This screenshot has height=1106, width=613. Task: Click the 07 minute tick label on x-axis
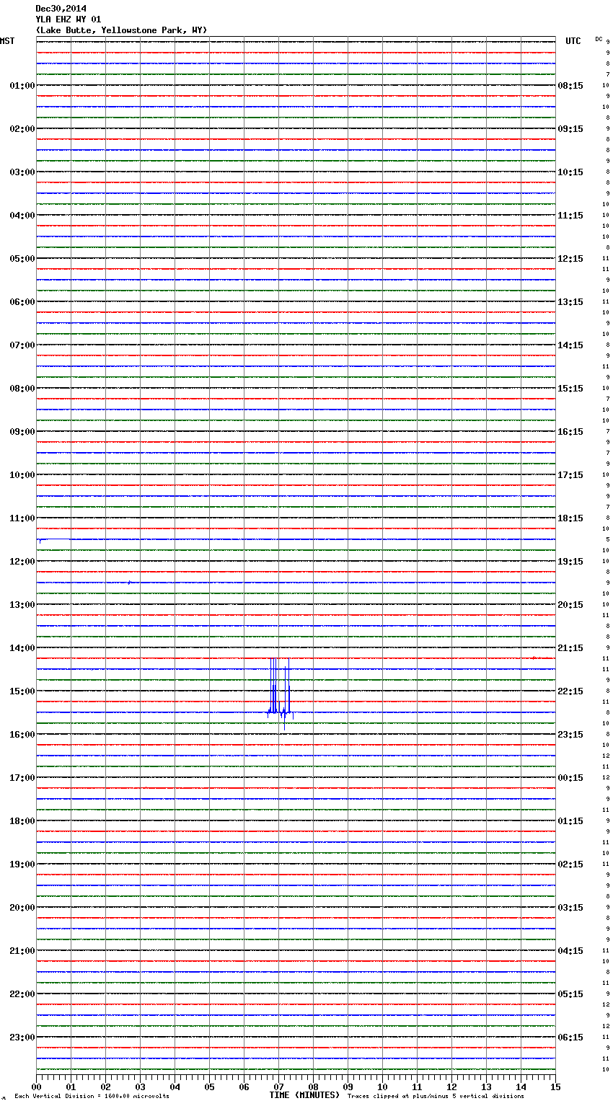click(x=278, y=1087)
